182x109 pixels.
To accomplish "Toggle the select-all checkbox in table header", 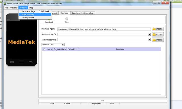I will pos(44,49).
